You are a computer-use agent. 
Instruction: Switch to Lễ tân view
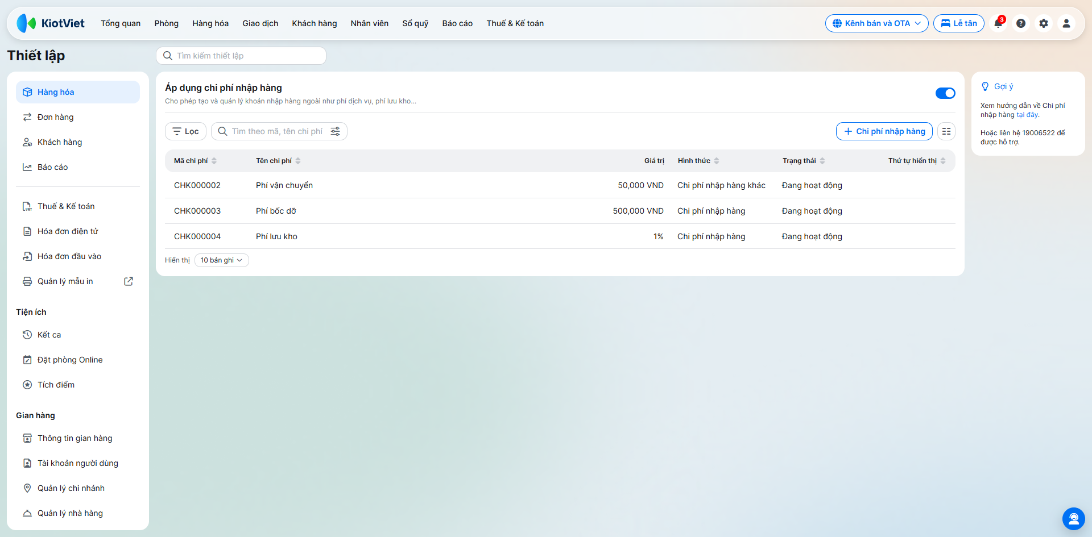959,23
